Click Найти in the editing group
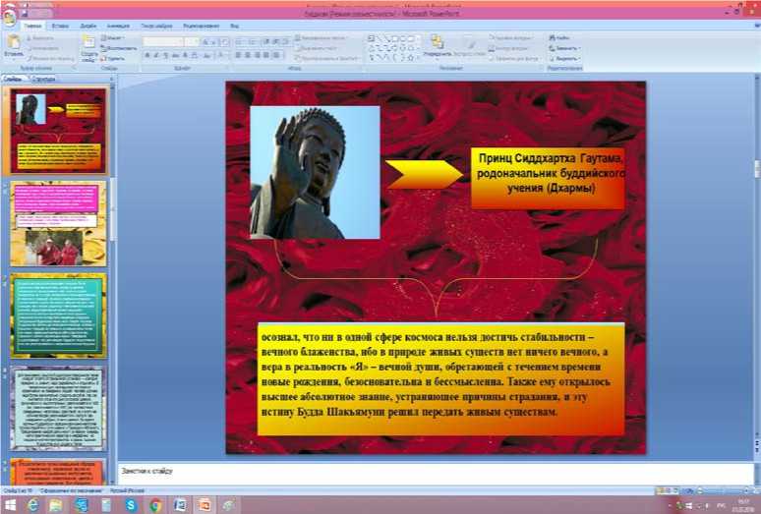Image resolution: width=761 pixels, height=514 pixels. click(563, 37)
